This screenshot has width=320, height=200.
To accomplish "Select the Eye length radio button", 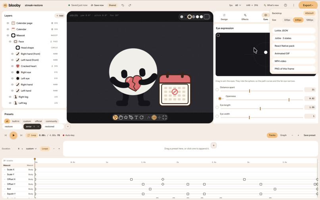I will point(217,108).
